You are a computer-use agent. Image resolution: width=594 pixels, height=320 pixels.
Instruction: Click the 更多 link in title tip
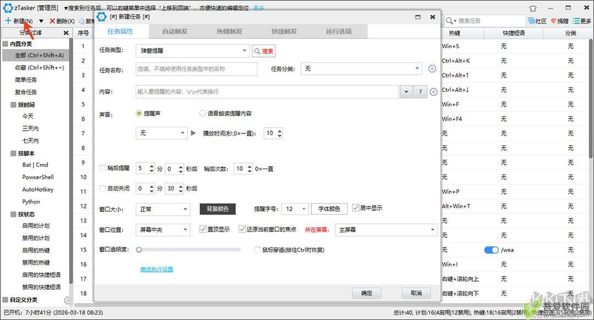click(258, 8)
